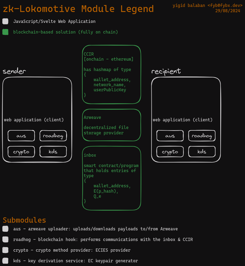Click the bullet square beside kds description

(5, 261)
